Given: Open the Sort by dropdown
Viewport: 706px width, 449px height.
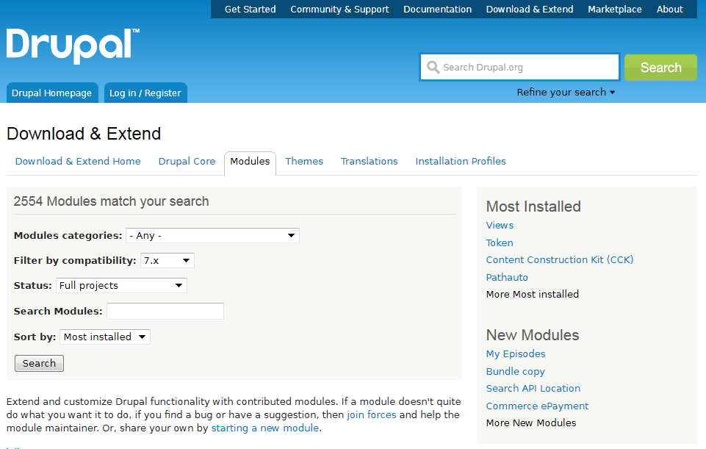Looking at the screenshot, I should pyautogui.click(x=105, y=337).
